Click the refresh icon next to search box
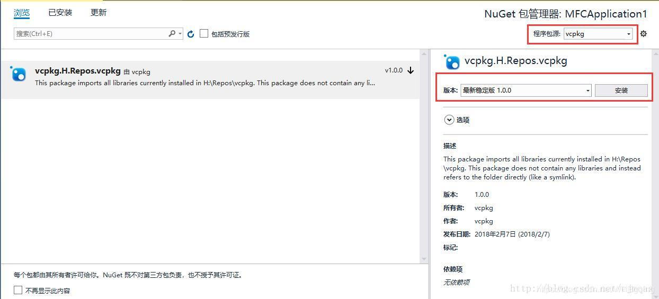Screen dimensions: 659x299 (191, 34)
